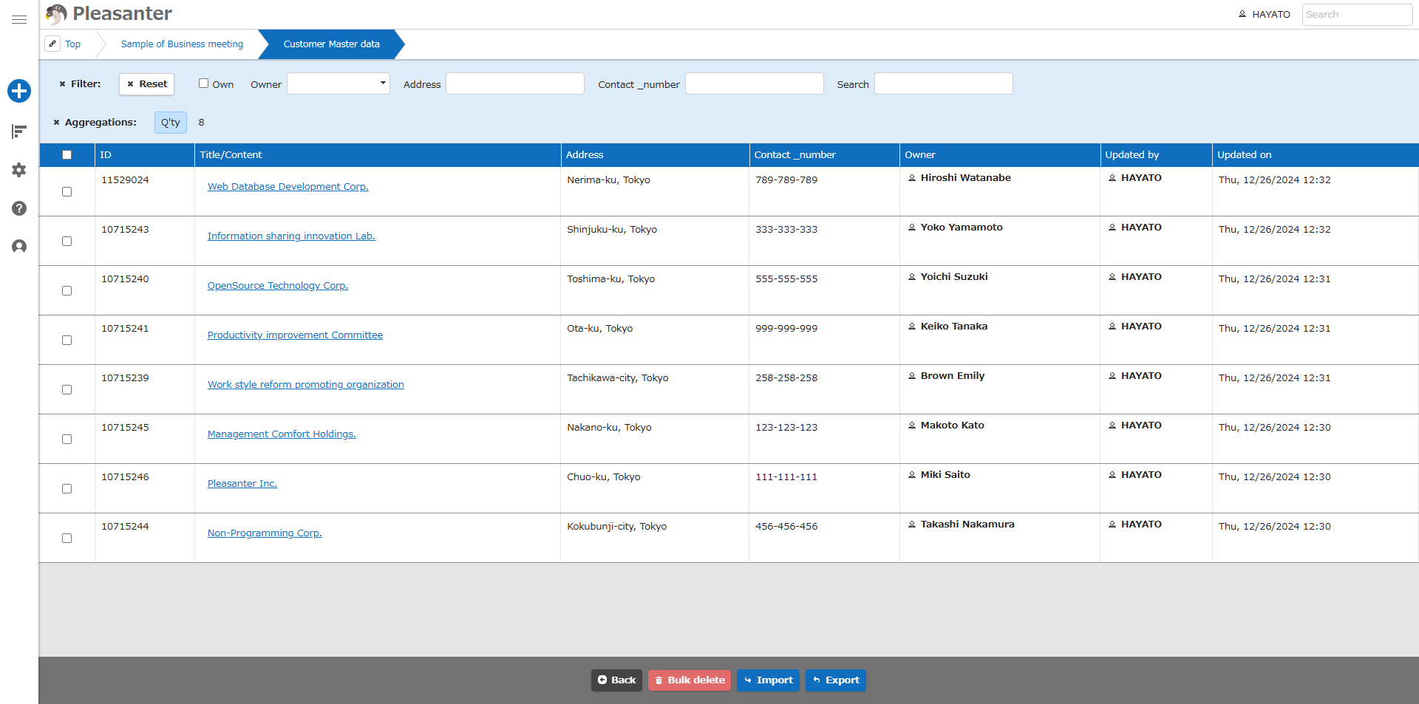Open the help question mark icon
1419x704 pixels.
[x=19, y=208]
